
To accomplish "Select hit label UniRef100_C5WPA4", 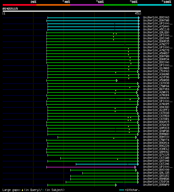I will point(156,86).
